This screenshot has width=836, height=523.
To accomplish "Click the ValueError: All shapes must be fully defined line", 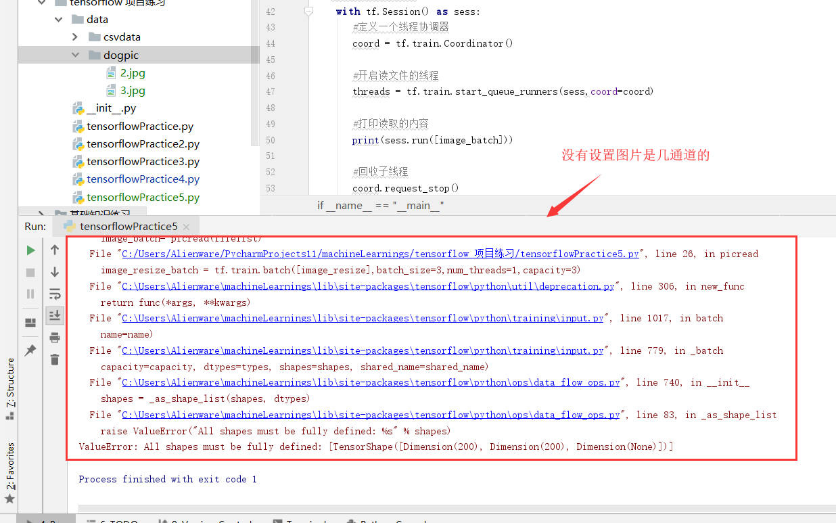I will pyautogui.click(x=376, y=447).
